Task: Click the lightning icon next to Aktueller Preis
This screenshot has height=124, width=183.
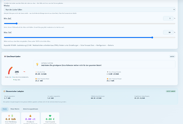Action: (x=36, y=72)
